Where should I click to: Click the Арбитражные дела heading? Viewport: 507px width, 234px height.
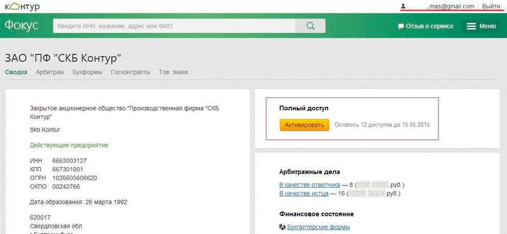coord(309,172)
